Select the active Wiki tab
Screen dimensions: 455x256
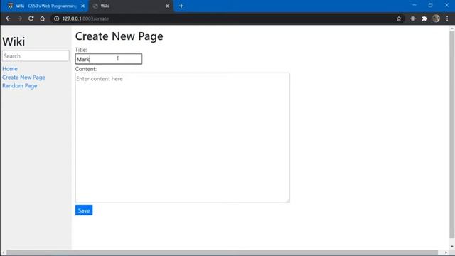[x=131, y=6]
